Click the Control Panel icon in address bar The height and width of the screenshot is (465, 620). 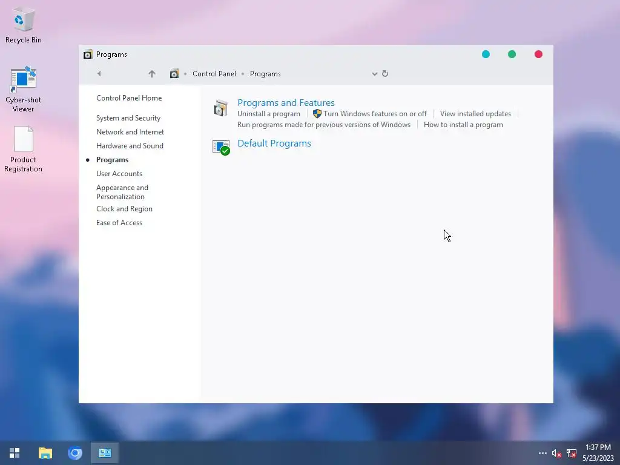(x=174, y=73)
